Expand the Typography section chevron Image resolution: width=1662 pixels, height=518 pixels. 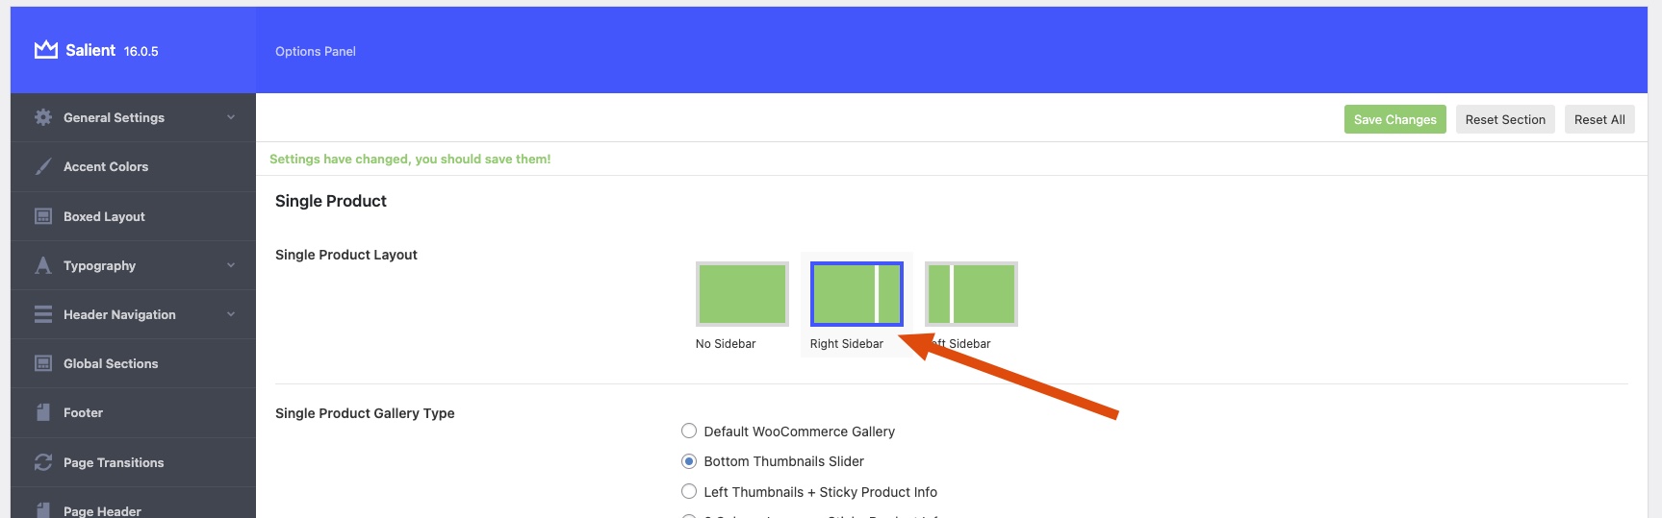point(231,265)
